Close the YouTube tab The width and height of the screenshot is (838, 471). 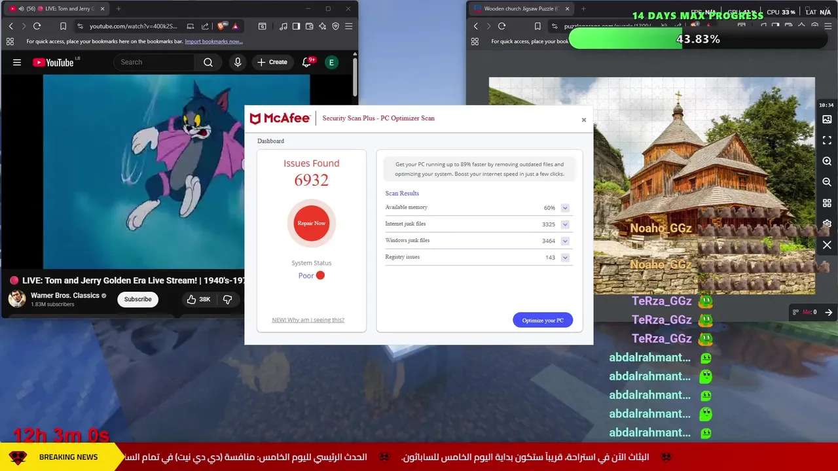102,9
